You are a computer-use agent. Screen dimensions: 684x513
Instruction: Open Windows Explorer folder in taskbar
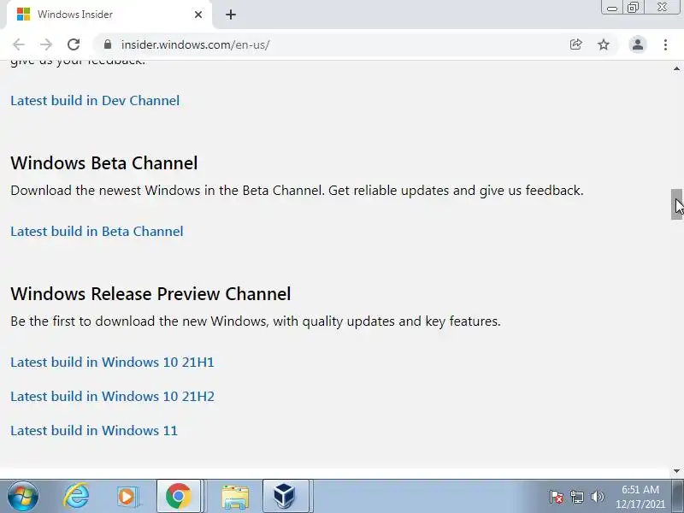[x=235, y=496]
